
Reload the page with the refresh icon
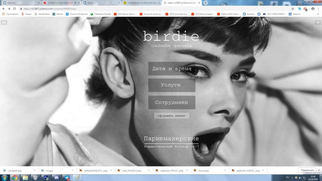coord(14,9)
